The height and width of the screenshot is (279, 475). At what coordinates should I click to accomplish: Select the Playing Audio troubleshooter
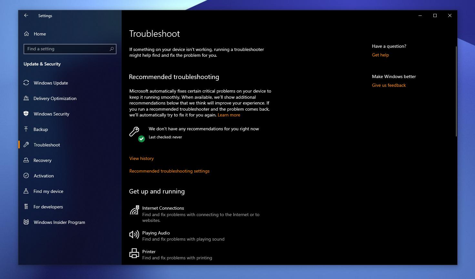click(x=200, y=236)
